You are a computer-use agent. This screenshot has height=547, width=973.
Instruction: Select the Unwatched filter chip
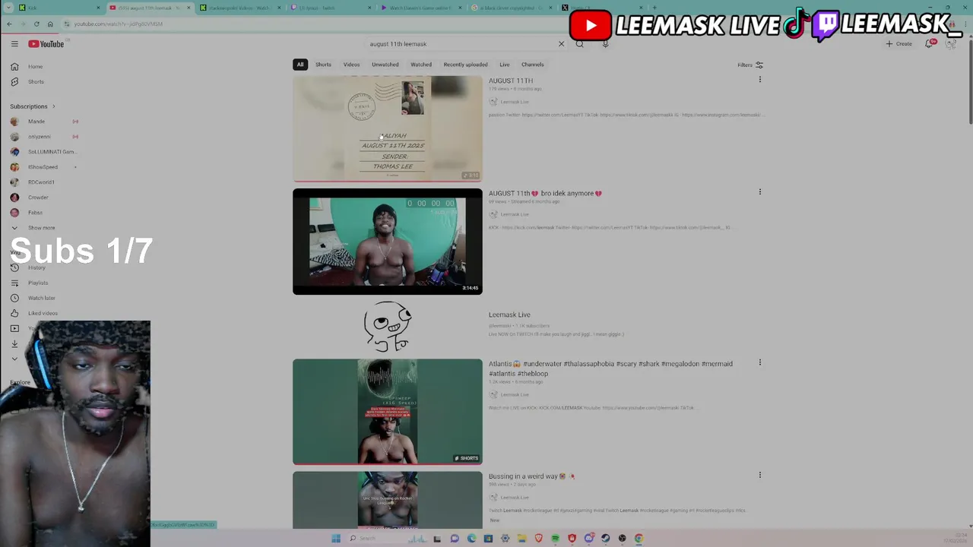385,65
